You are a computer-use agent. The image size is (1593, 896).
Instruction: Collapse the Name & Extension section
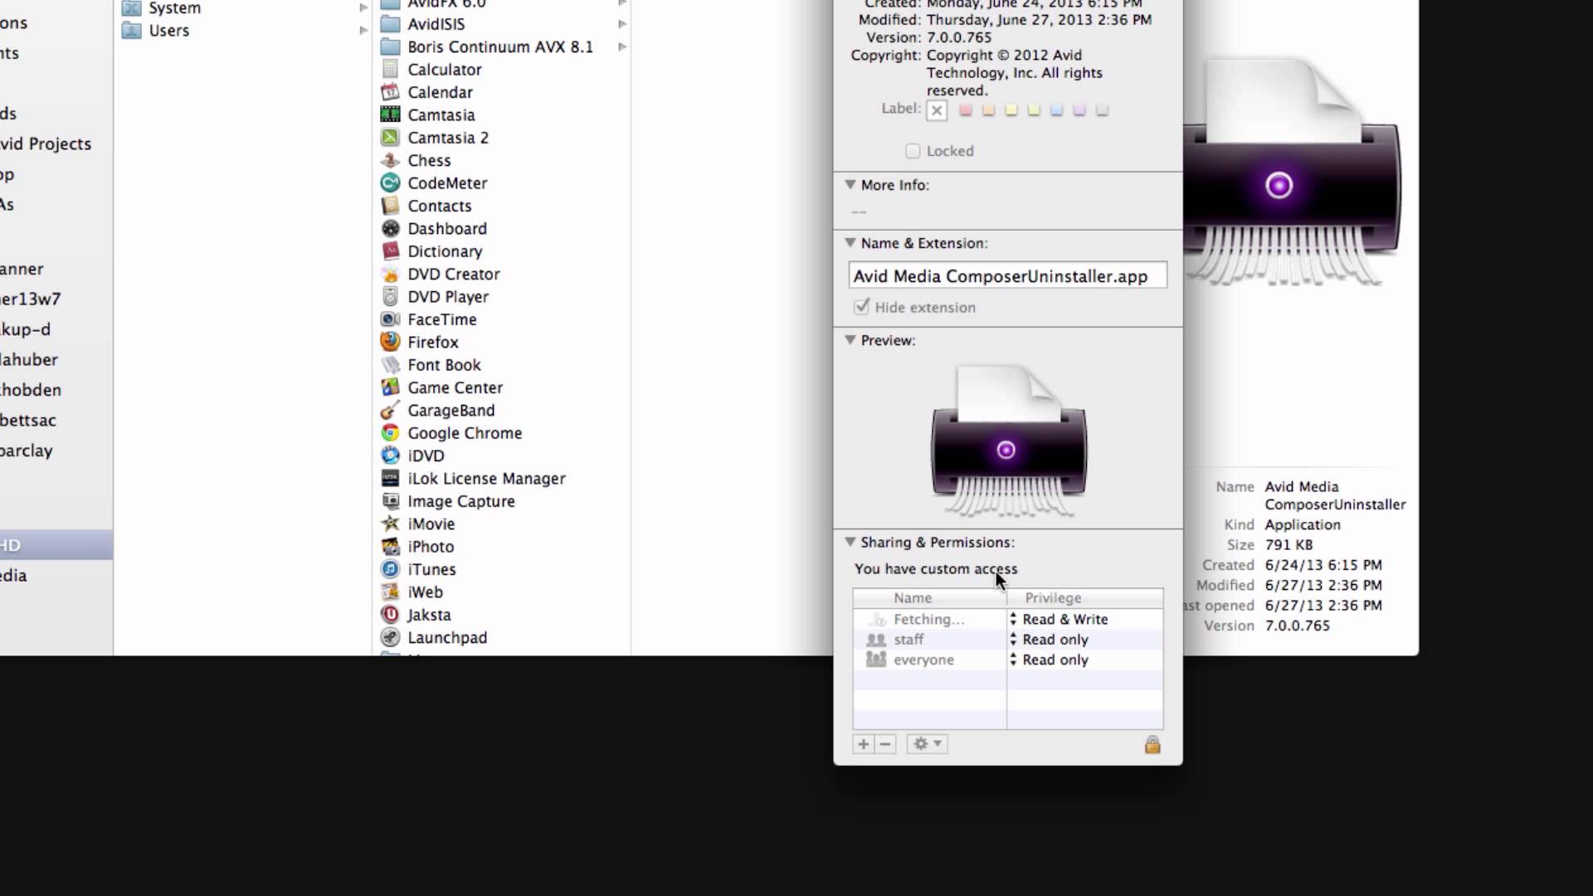coord(850,242)
